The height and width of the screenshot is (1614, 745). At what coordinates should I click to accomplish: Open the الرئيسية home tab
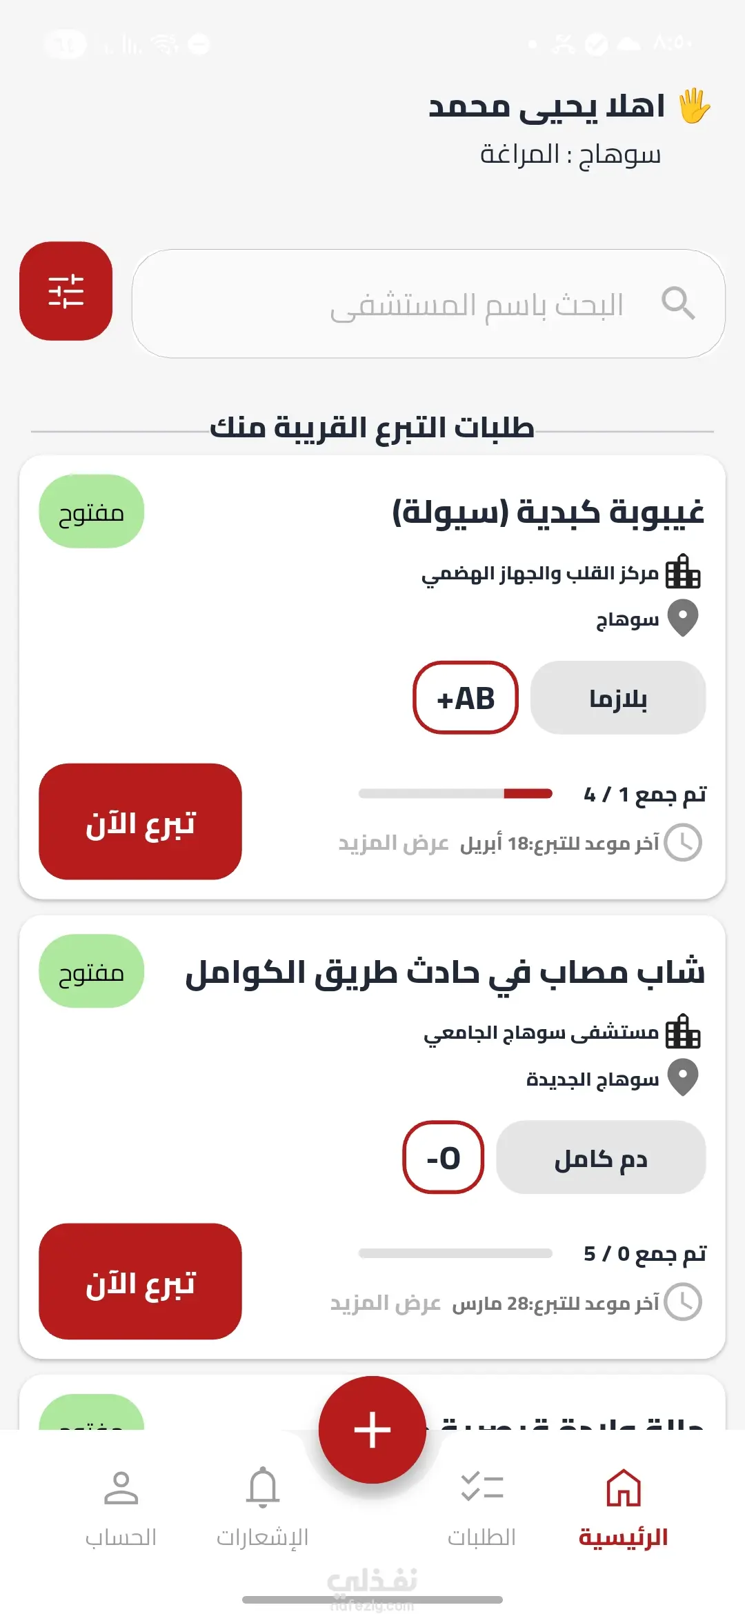tap(624, 1508)
